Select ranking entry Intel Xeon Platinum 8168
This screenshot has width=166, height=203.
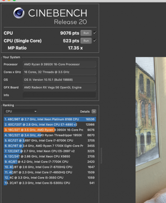coord(50,119)
